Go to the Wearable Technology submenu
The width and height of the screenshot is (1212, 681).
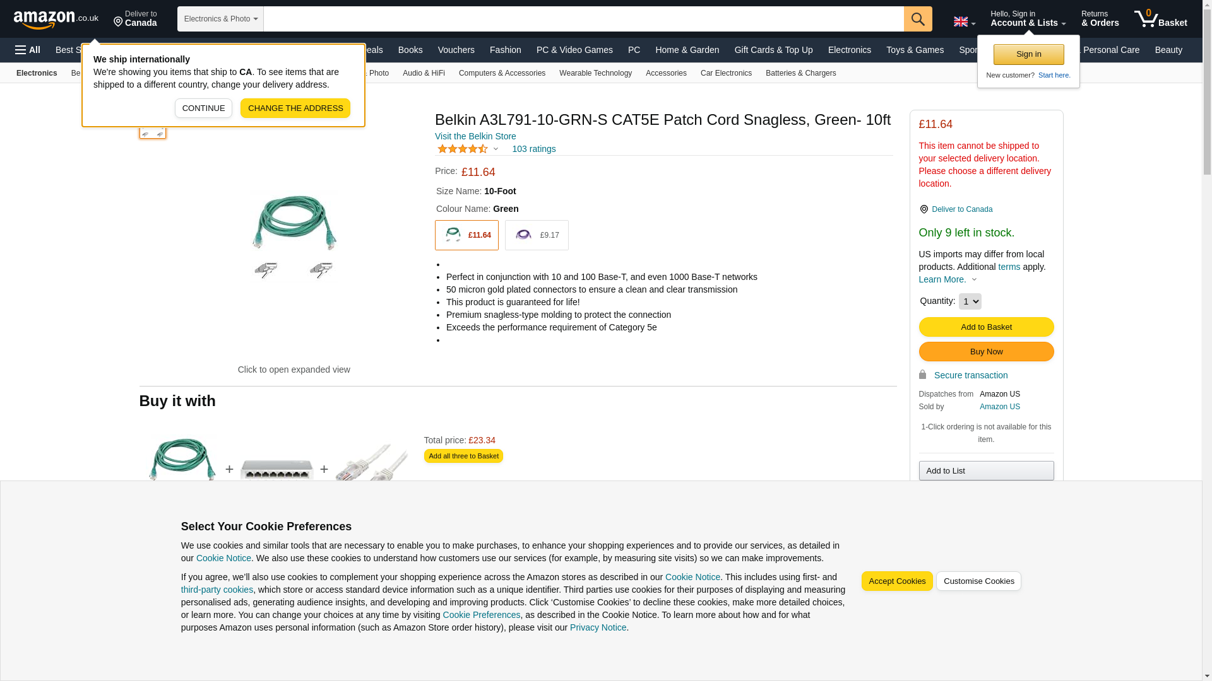coord(595,73)
